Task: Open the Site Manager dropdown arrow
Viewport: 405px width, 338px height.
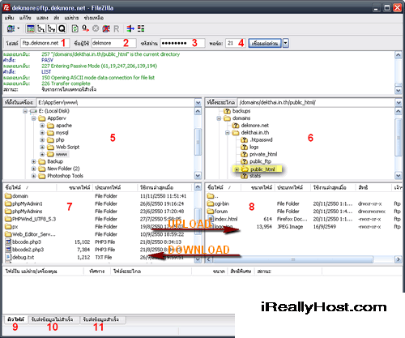Action: (x=19, y=28)
